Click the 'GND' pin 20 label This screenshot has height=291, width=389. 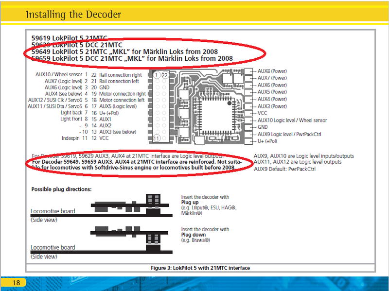[104, 87]
